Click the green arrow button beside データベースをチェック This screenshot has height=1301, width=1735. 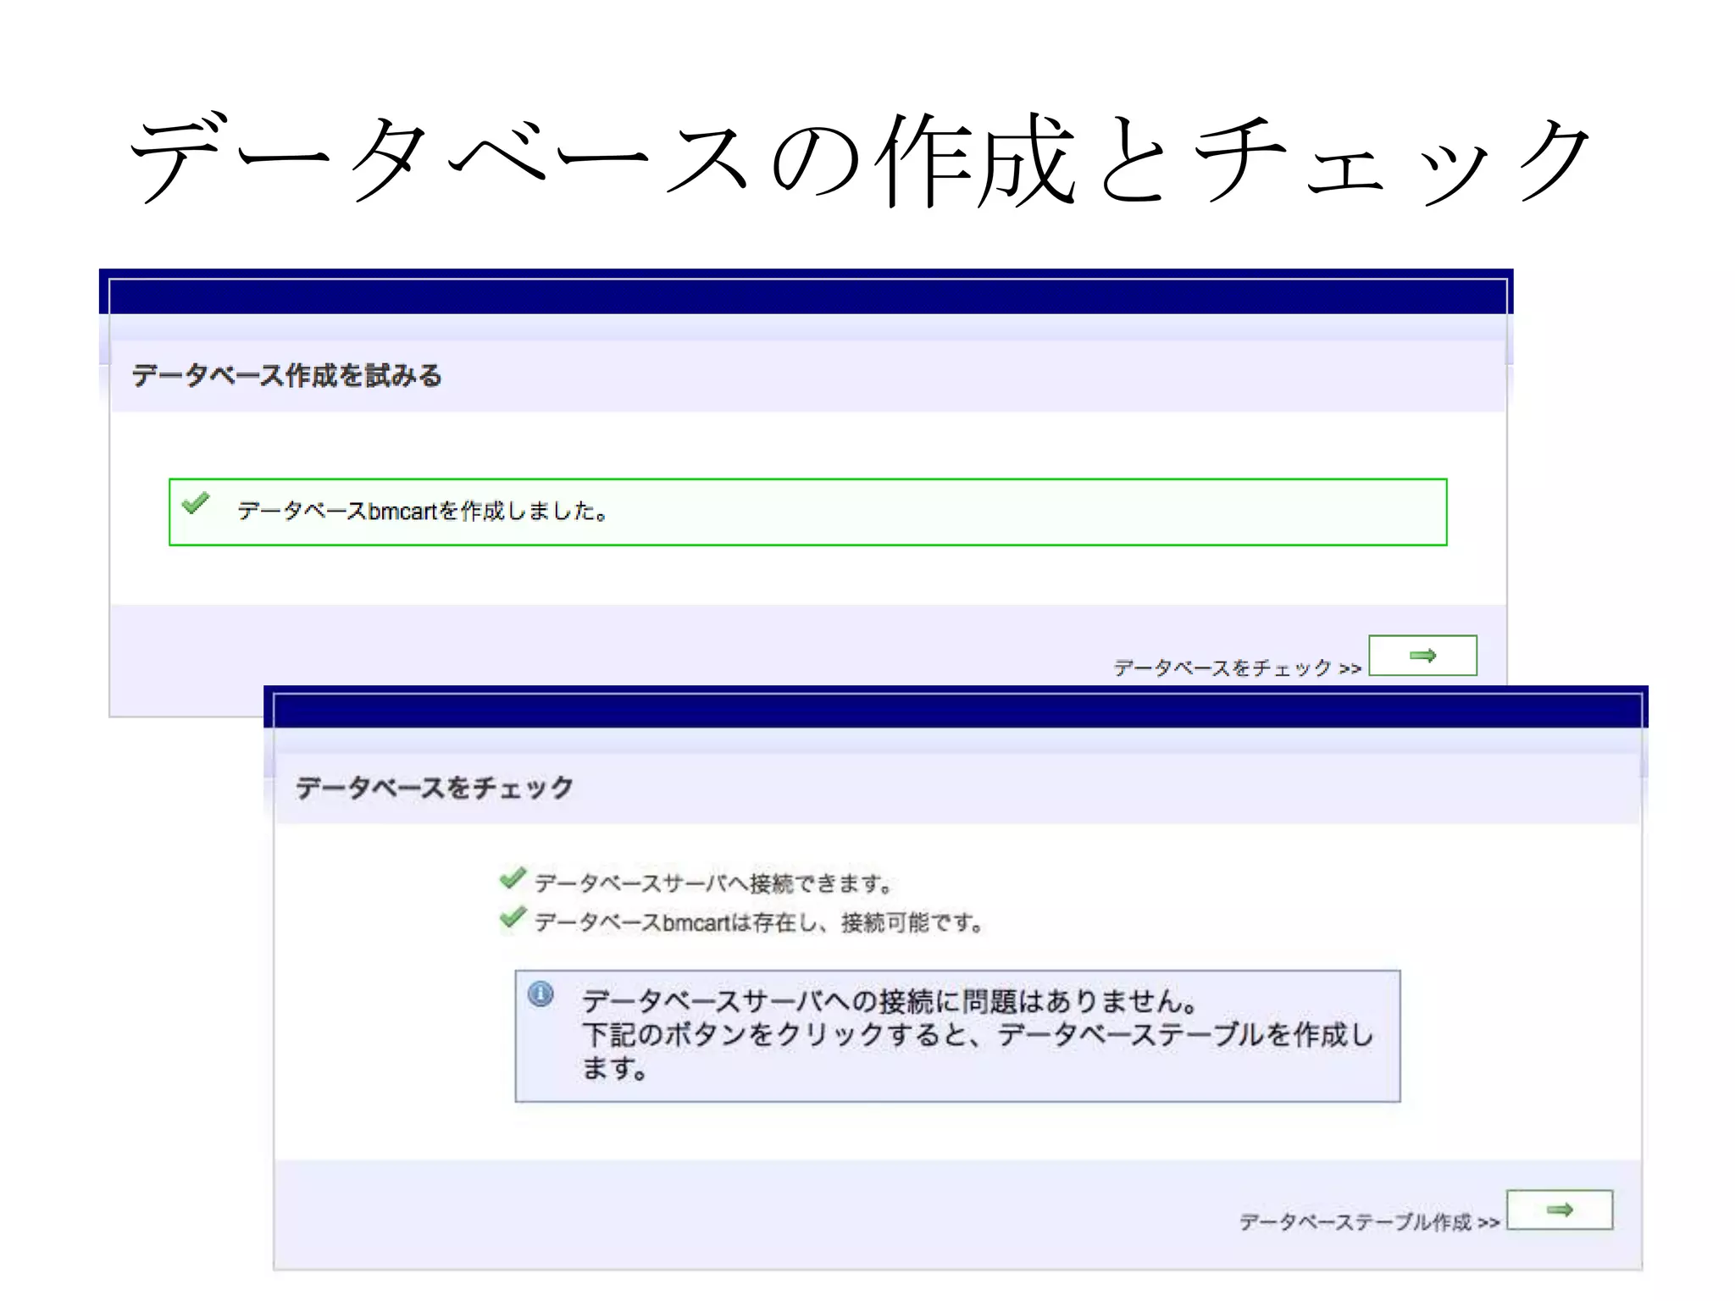[1422, 655]
